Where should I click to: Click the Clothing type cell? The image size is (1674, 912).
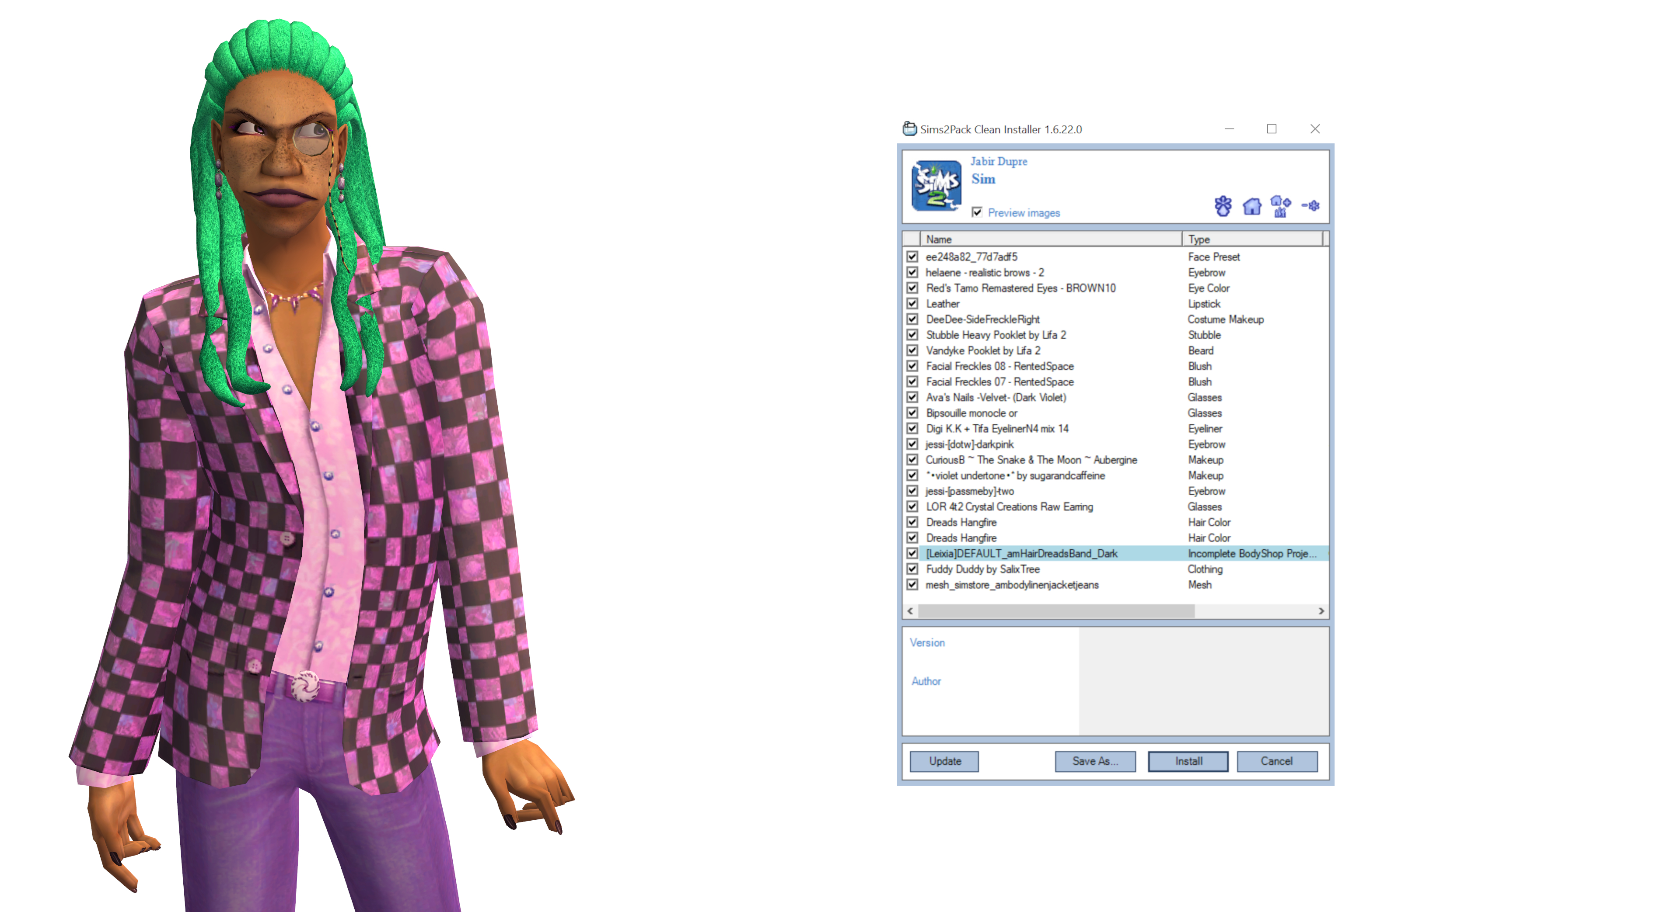click(1205, 569)
